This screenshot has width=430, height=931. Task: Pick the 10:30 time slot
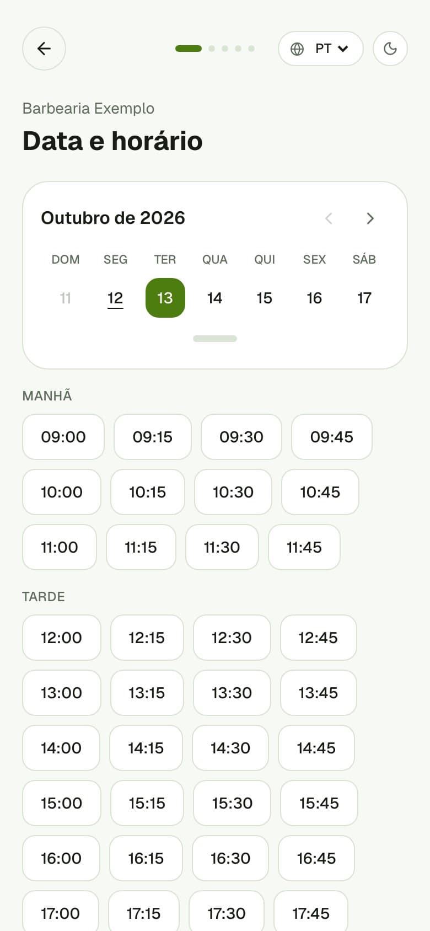[x=233, y=492]
